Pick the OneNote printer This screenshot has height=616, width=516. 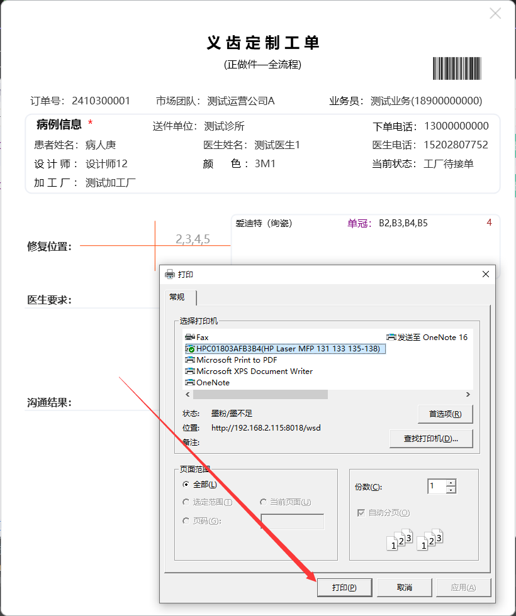click(212, 383)
